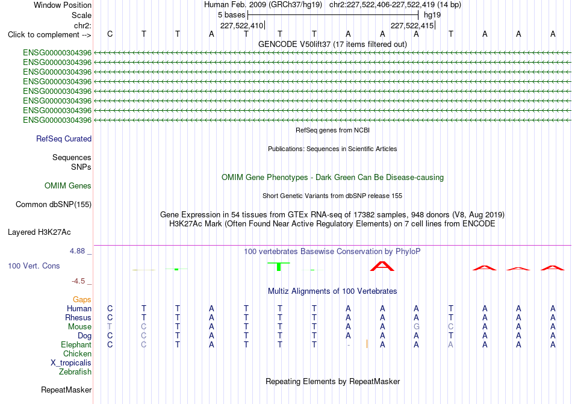Click the topmost ENSG00000304396 transcript label
This screenshot has height=404, width=572.
(57, 53)
